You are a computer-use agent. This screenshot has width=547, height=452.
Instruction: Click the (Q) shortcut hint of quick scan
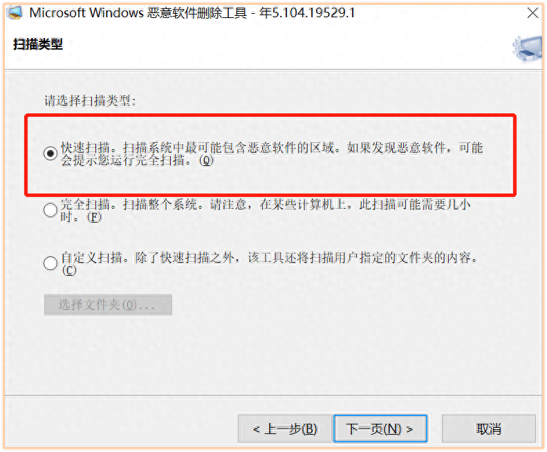point(206,160)
